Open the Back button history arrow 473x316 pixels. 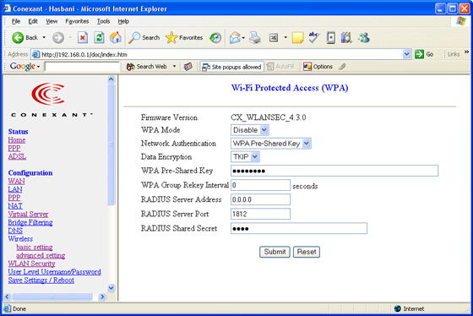(44, 38)
